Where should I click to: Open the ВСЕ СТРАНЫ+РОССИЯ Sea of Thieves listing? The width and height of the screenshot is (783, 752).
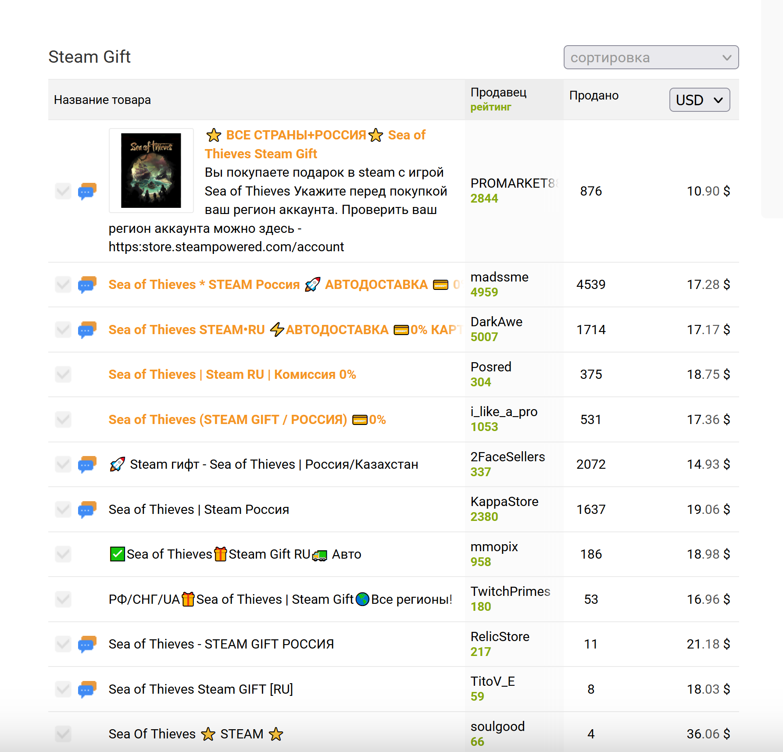coord(315,144)
